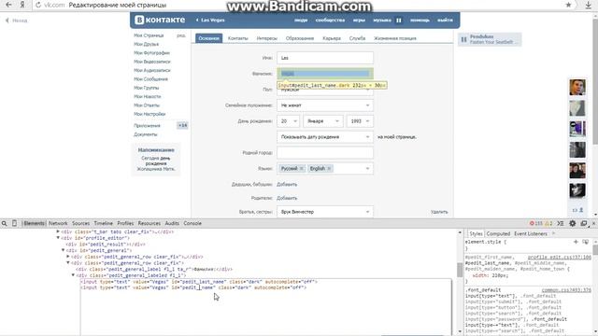Click the Родной город input field
598x336 pixels.
[325, 152]
